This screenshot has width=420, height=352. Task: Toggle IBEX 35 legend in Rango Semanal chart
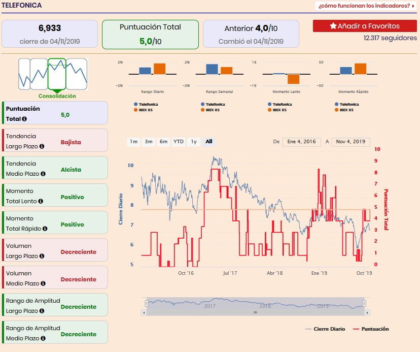point(211,110)
